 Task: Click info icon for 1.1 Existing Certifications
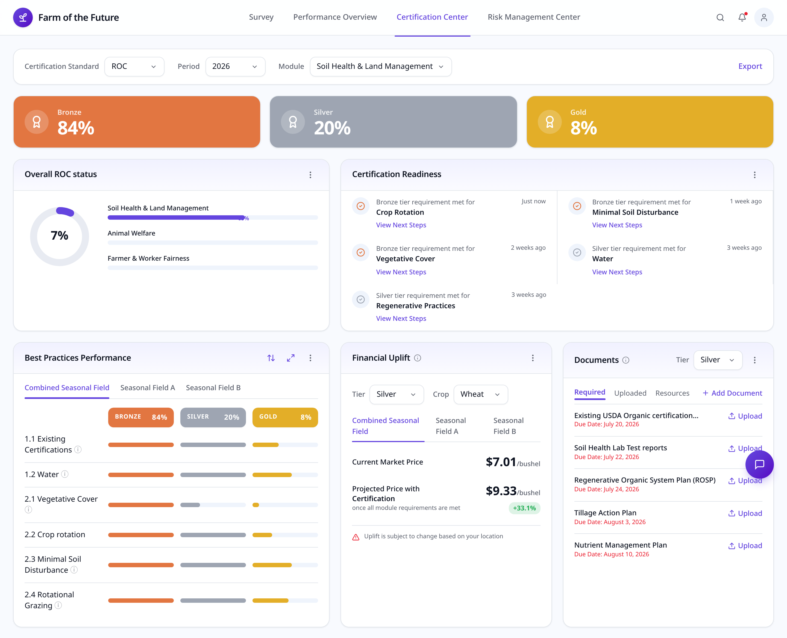point(78,449)
